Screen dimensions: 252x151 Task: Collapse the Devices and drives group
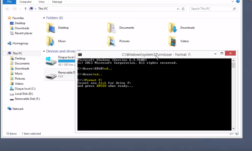44,51
